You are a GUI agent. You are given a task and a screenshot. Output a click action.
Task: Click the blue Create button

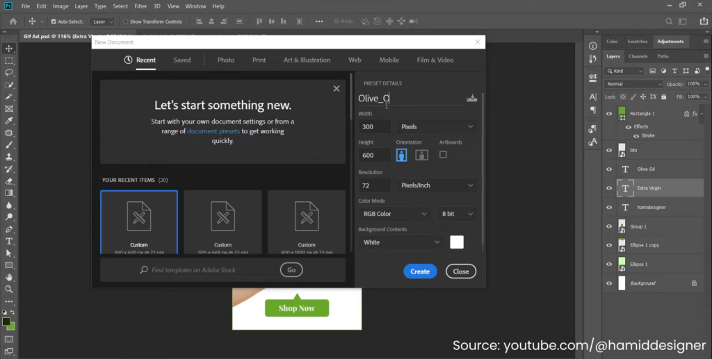click(x=420, y=272)
